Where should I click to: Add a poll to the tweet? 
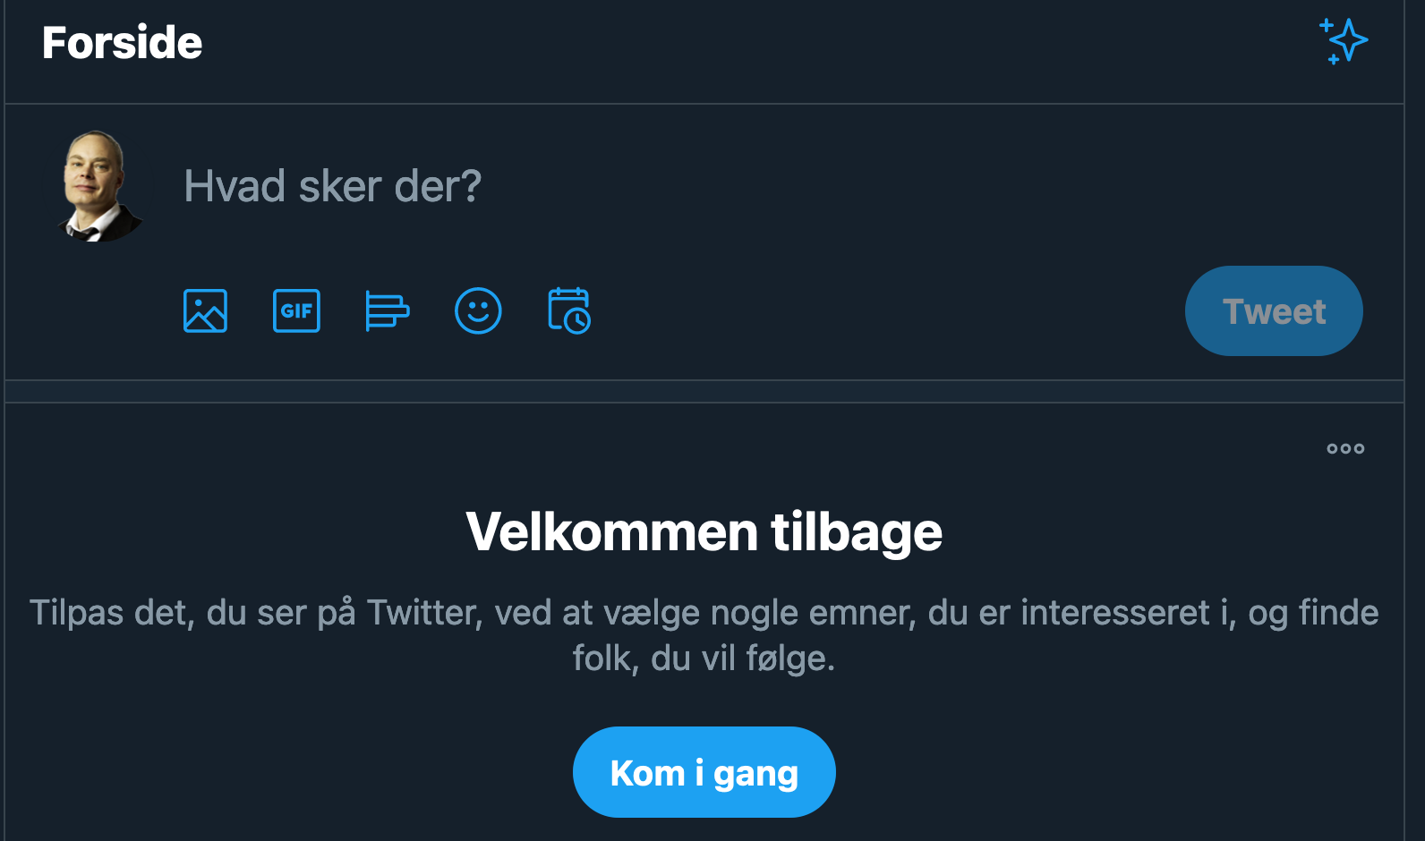click(x=387, y=311)
